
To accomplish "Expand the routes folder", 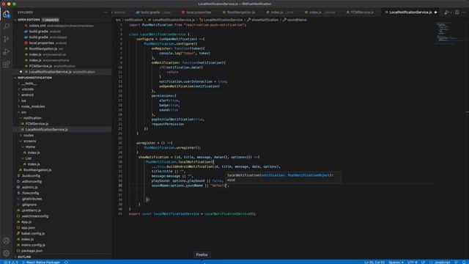I will click(28, 135).
